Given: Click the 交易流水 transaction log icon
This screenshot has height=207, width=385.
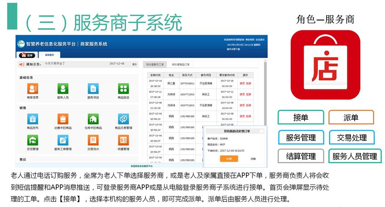Looking at the screenshot, I should 93,141.
